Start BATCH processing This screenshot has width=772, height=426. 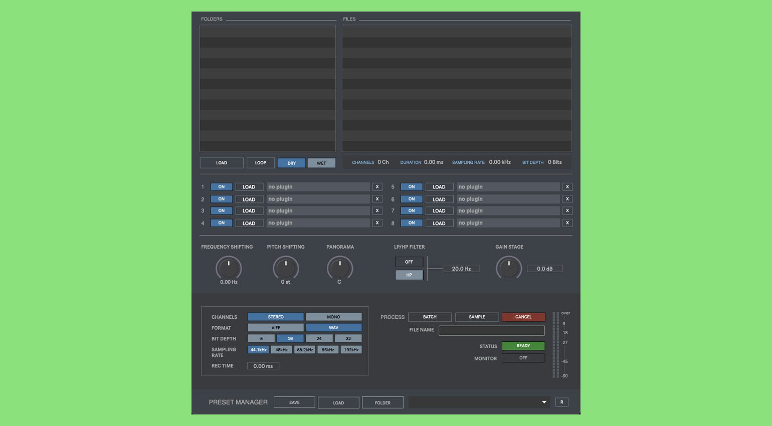pos(430,317)
